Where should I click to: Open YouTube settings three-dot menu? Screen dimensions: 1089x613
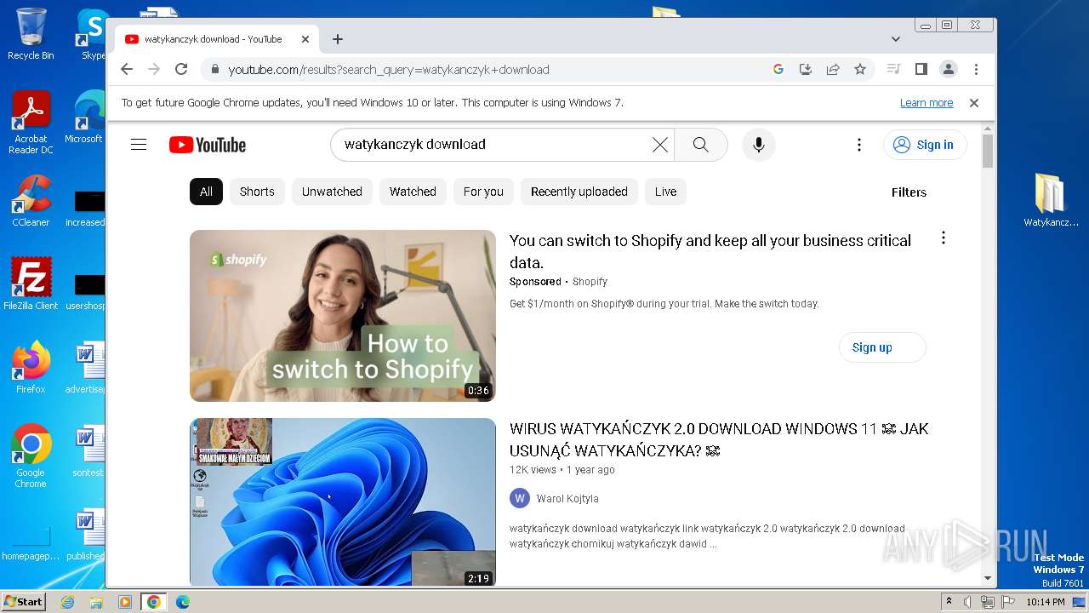pos(859,145)
